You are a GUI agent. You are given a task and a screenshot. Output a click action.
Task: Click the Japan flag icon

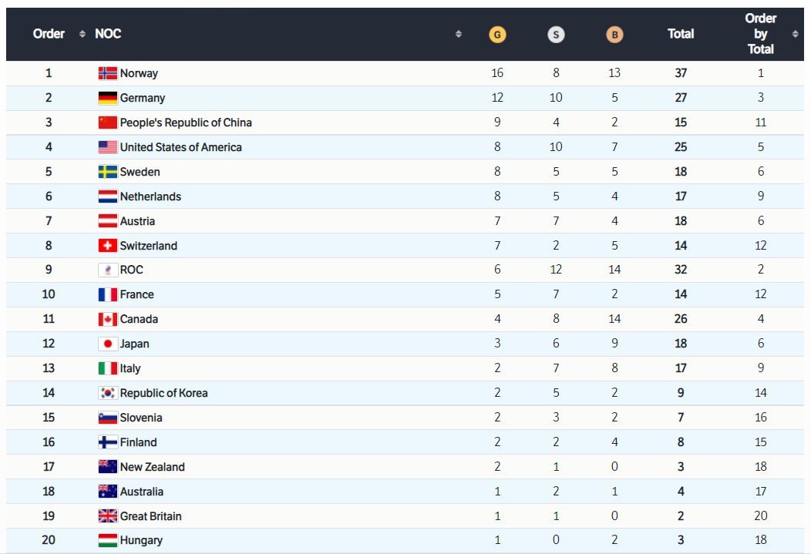click(x=107, y=344)
